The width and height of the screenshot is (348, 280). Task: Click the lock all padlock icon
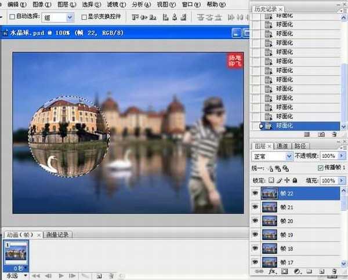pos(295,181)
